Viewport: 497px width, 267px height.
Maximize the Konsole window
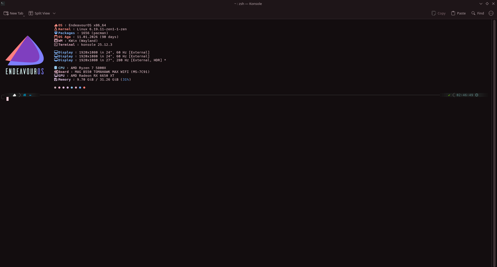(487, 4)
